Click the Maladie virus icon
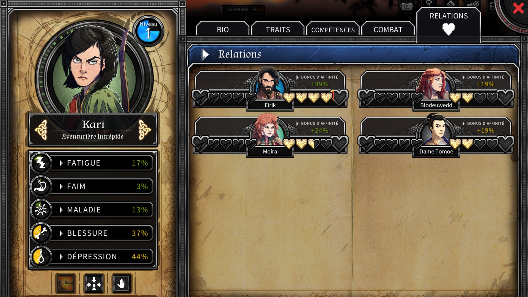Screen dimensions: 528x297 (x=41, y=210)
